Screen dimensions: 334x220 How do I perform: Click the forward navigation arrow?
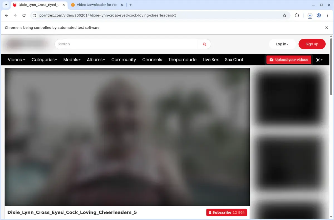[15, 16]
